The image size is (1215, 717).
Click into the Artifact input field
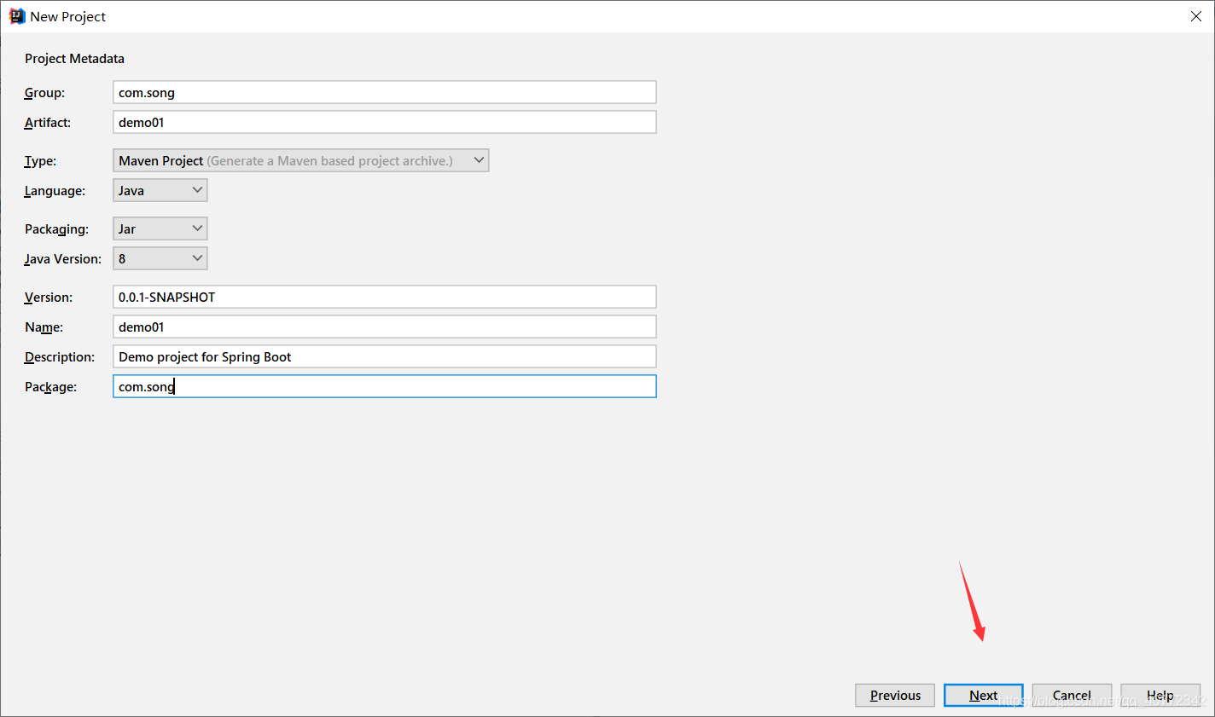(385, 122)
